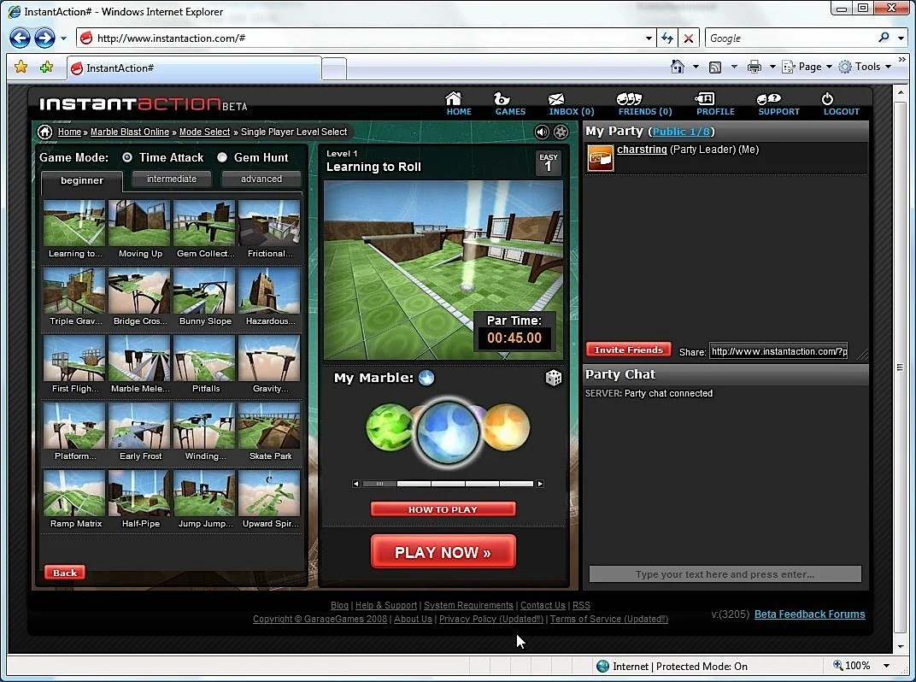Click the browser Forward arrow button
The height and width of the screenshot is (682, 916).
coord(44,38)
